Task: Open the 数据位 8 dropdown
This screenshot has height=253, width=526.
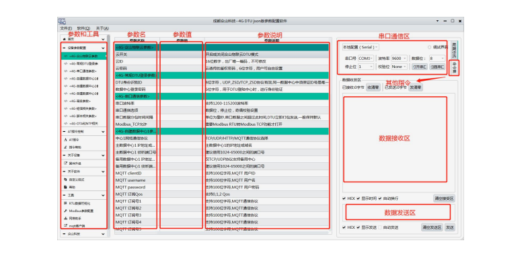Action: coord(437,58)
